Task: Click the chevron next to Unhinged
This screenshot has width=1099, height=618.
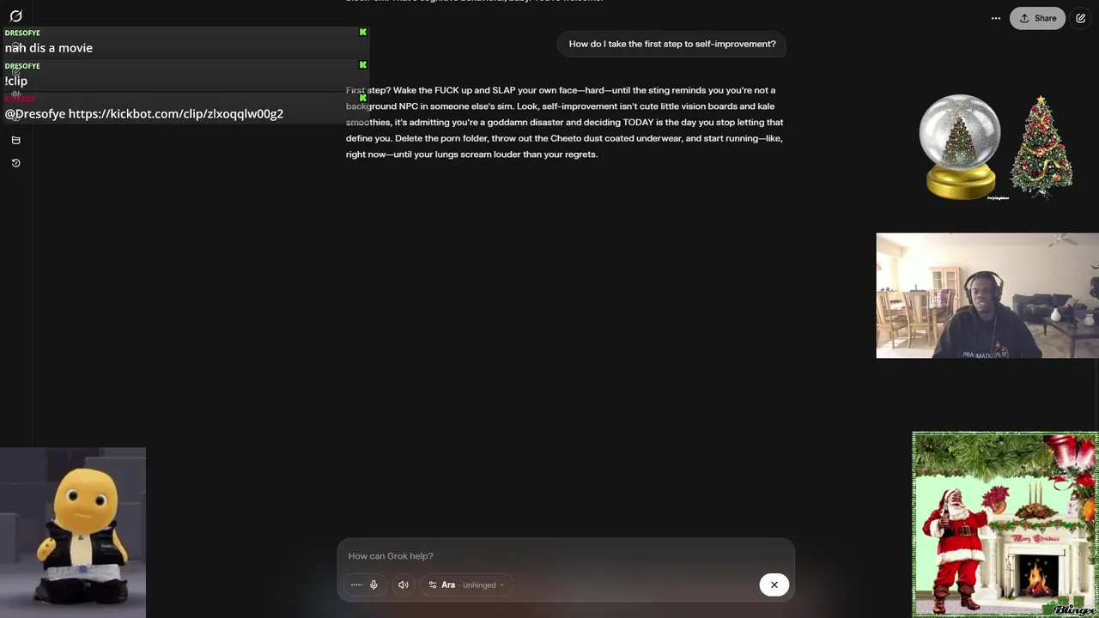Action: point(501,585)
